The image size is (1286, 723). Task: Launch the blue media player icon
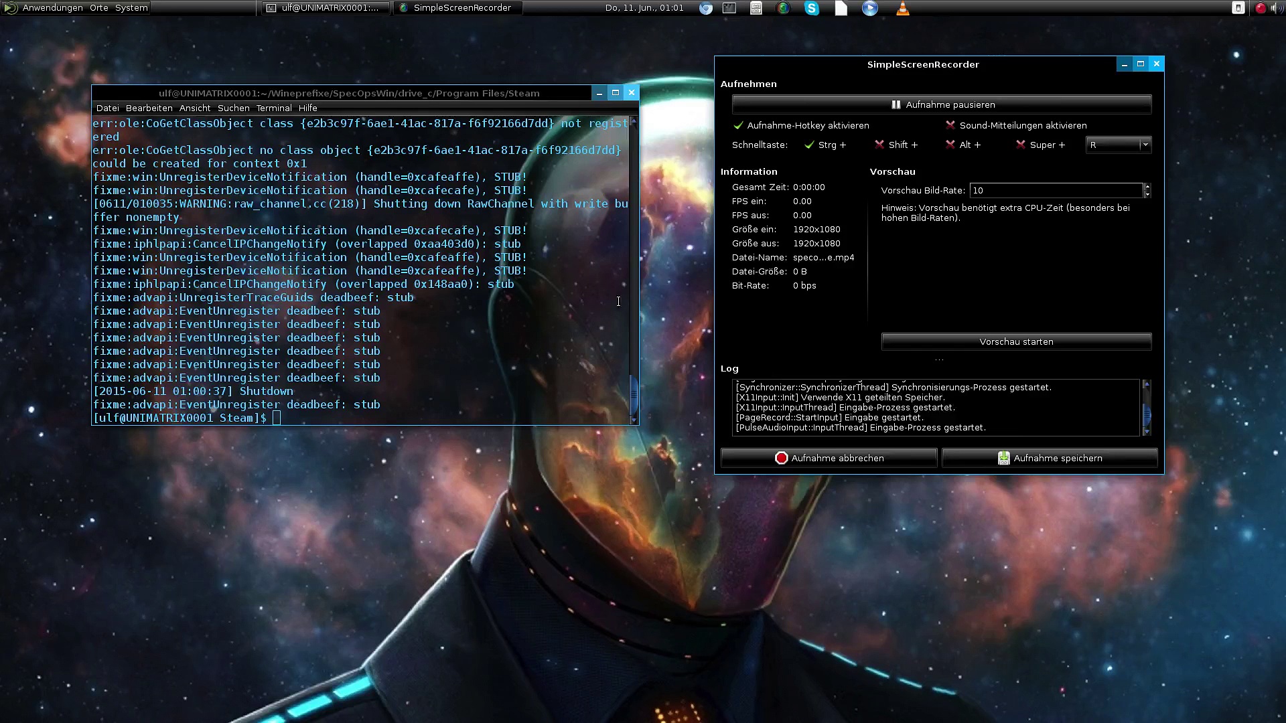(869, 8)
